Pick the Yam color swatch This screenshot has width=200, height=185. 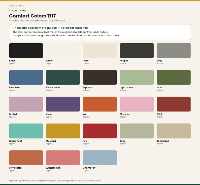pos(100,104)
